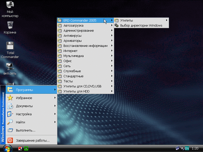Expand the Утилиты submenu arrow
203x152 pixels.
pyautogui.click(x=167, y=20)
